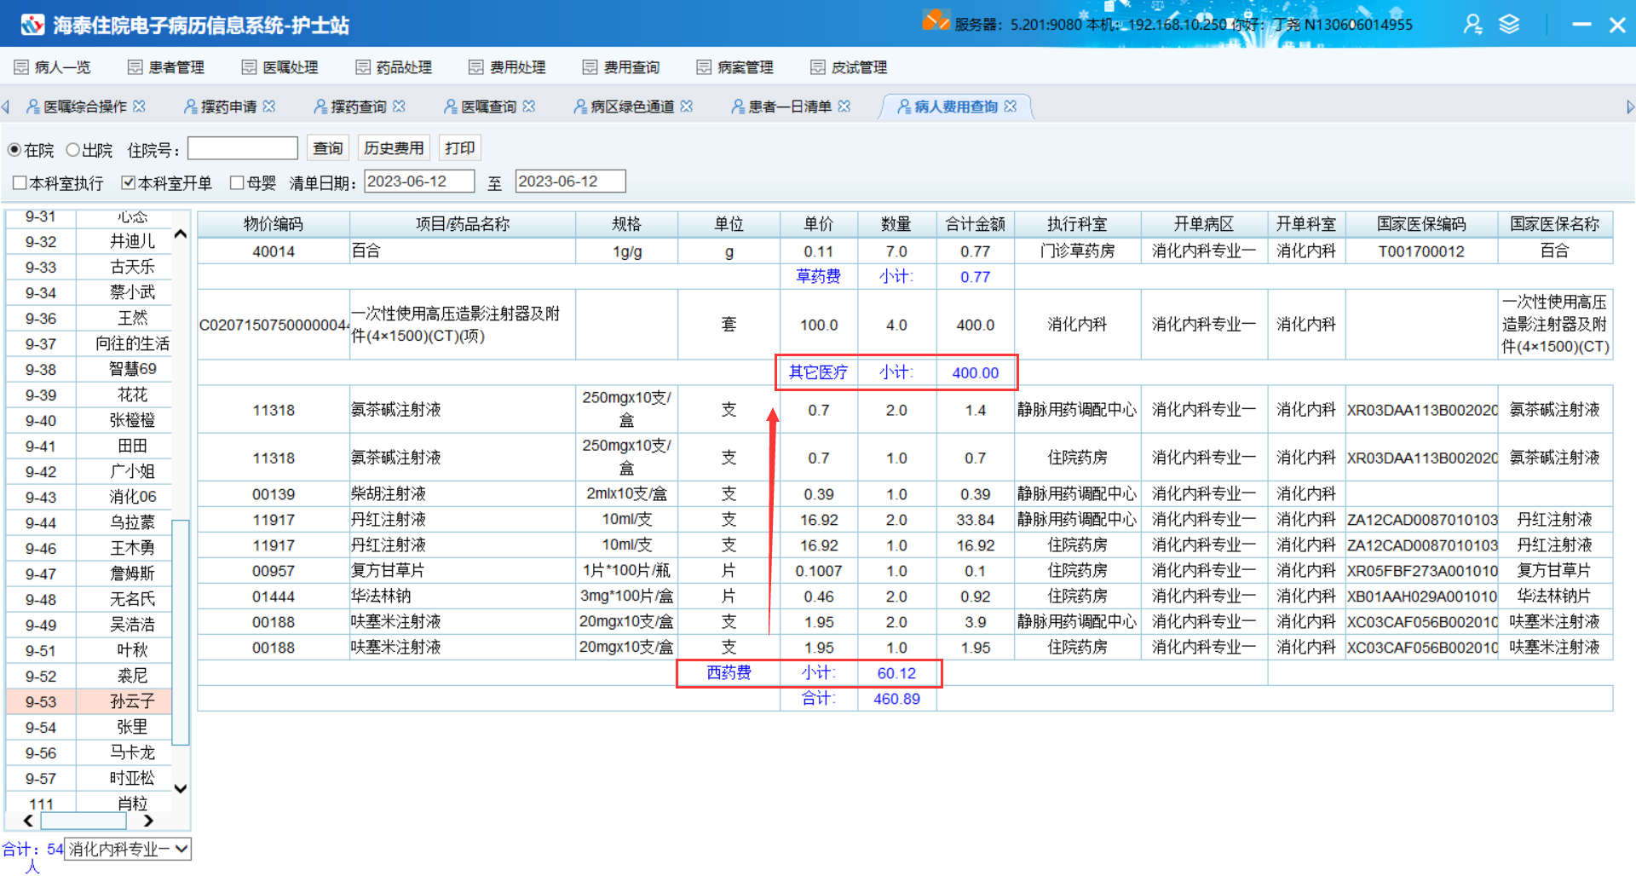The width and height of the screenshot is (1636, 876).
Task: Select the 柴胡注射液 row name cell
Action: click(463, 494)
